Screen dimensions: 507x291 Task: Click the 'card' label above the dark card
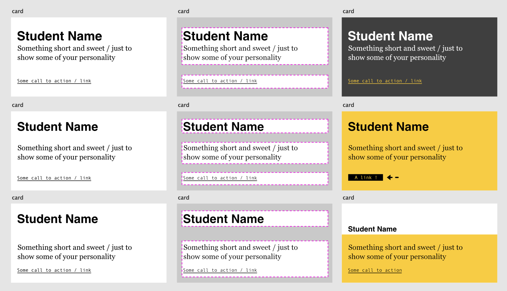[348, 11]
